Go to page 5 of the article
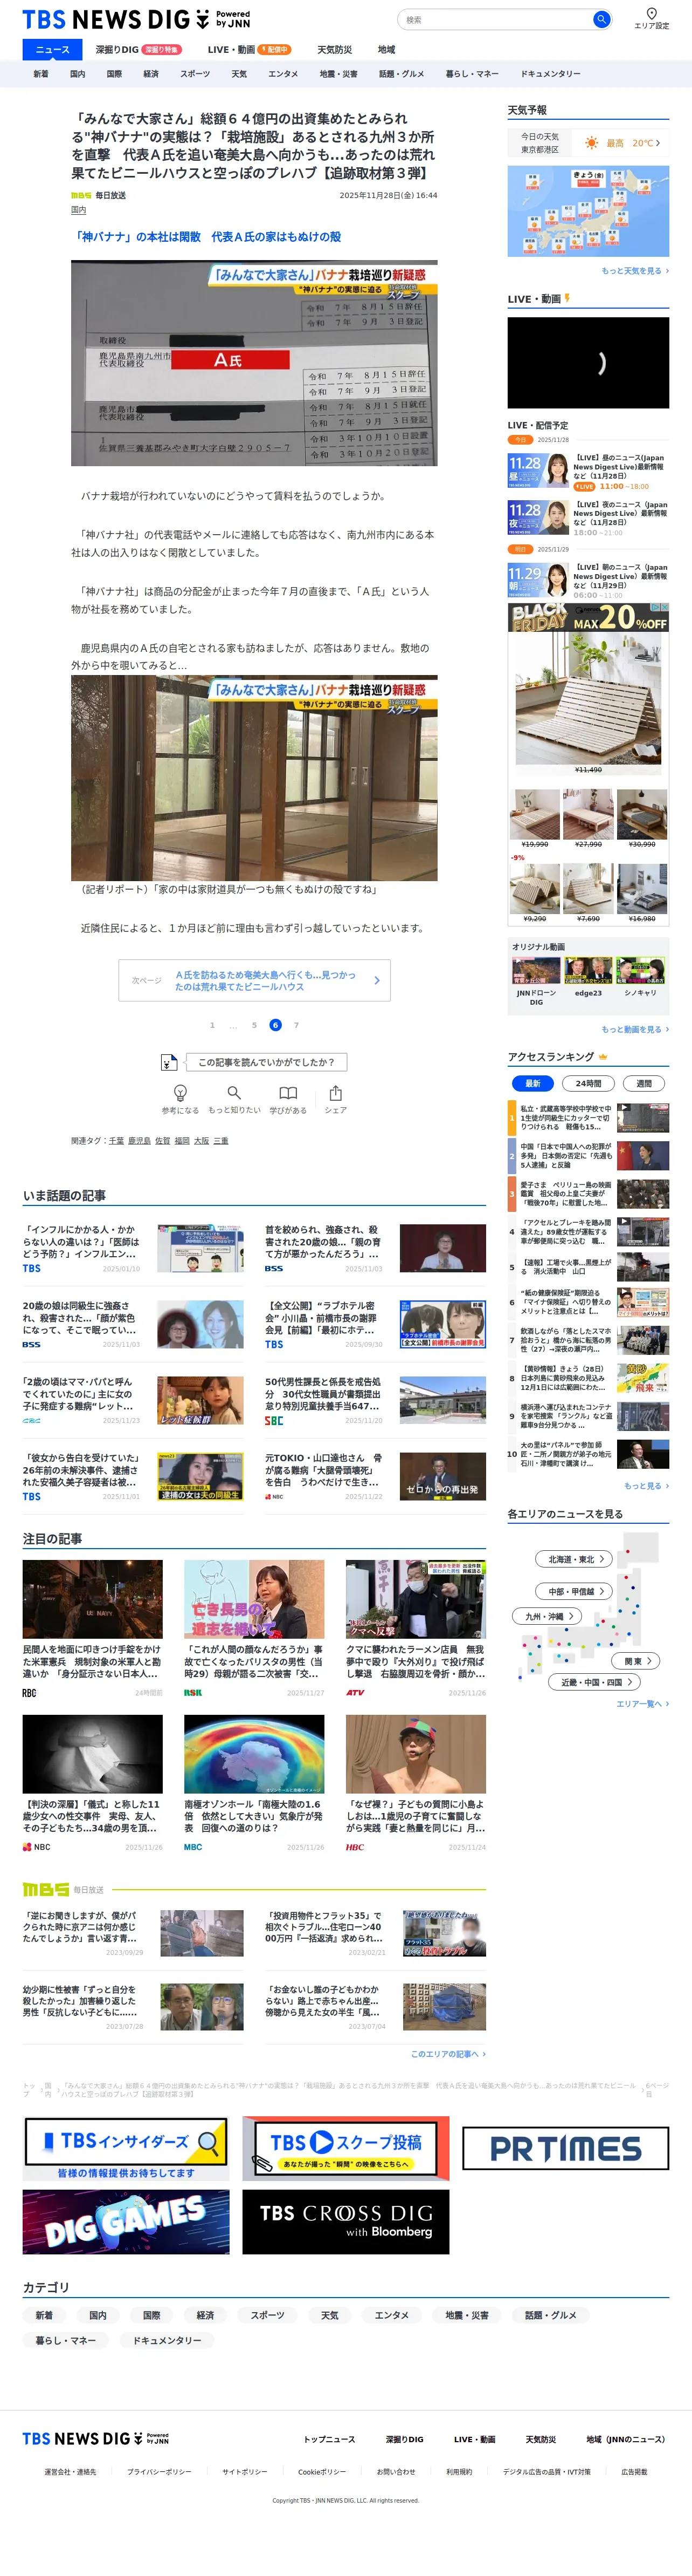 point(254,1025)
